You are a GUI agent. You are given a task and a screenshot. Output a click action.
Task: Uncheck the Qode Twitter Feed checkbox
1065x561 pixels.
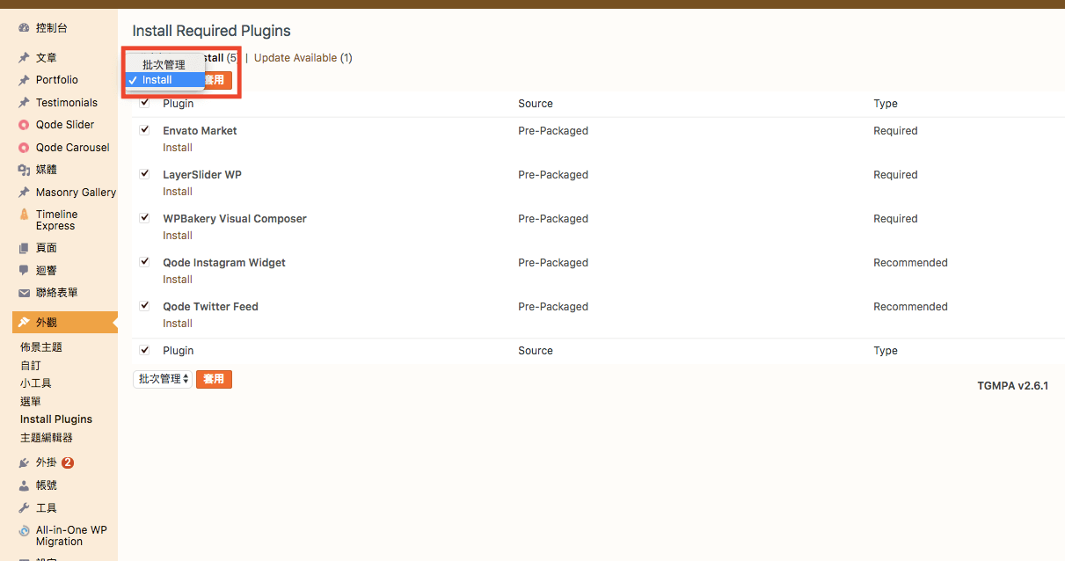pos(145,305)
